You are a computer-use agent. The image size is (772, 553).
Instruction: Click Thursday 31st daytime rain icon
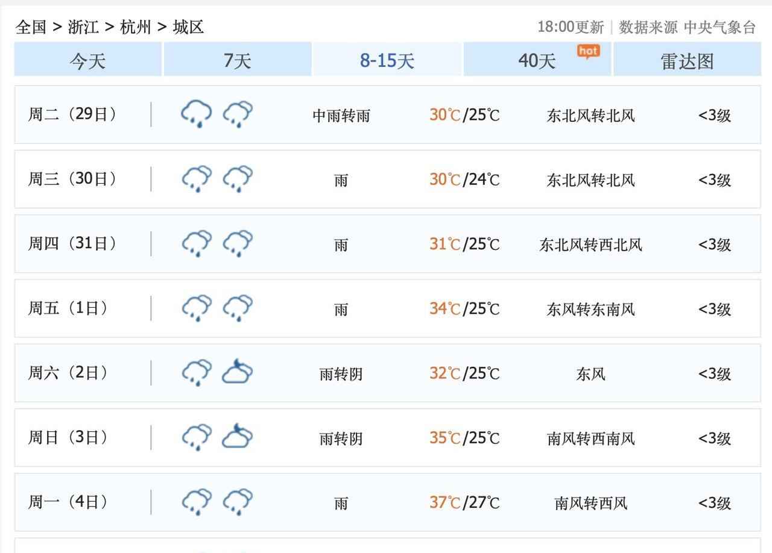pos(197,243)
